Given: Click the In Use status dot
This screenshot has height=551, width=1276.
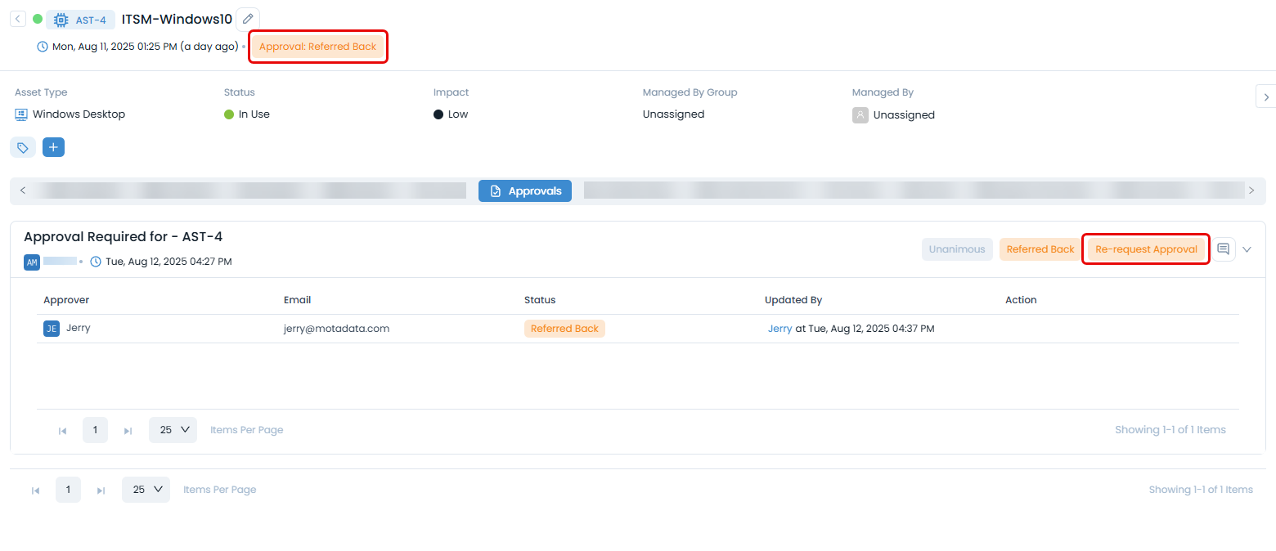Looking at the screenshot, I should 228,114.
